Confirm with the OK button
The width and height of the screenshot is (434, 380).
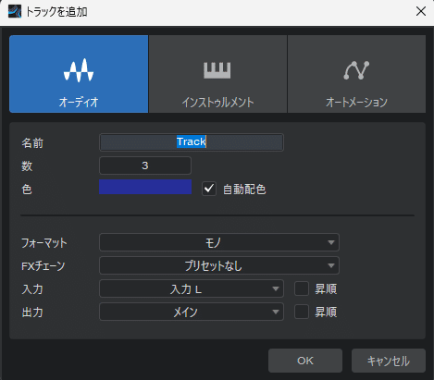point(305,361)
